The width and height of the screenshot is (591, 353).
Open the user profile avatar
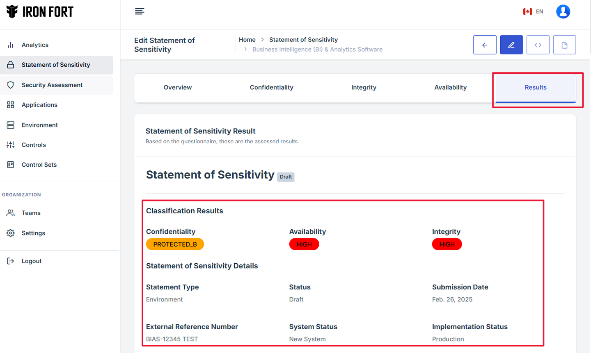point(563,11)
